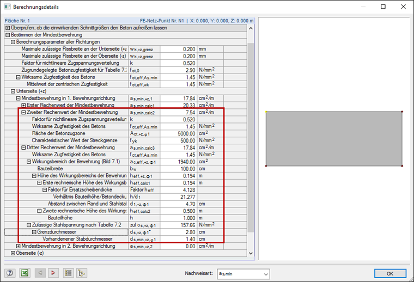Collapse the 'Unterseite (+z)' node
The width and height of the screenshot is (414, 282).
pos(13,91)
